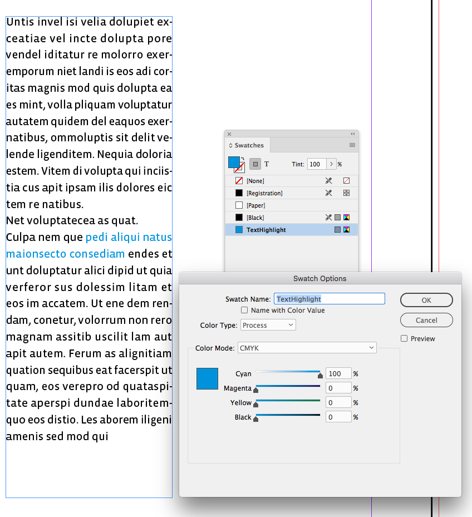Image resolution: width=472 pixels, height=517 pixels.
Task: Click the non-editable pencil icon on None row
Action: click(329, 181)
